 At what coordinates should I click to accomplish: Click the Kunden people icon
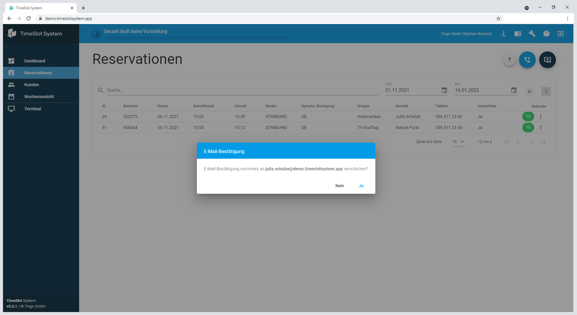pyautogui.click(x=11, y=85)
